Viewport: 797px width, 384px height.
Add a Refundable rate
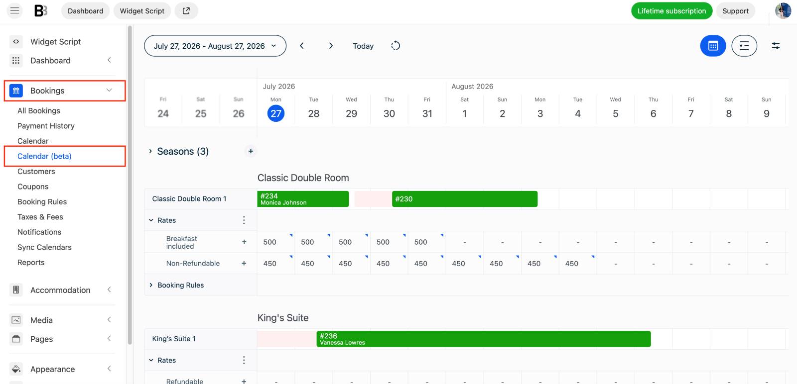coord(244,381)
